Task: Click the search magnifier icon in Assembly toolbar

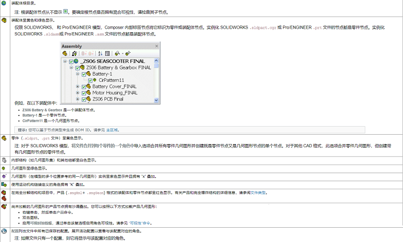Action: (117, 53)
